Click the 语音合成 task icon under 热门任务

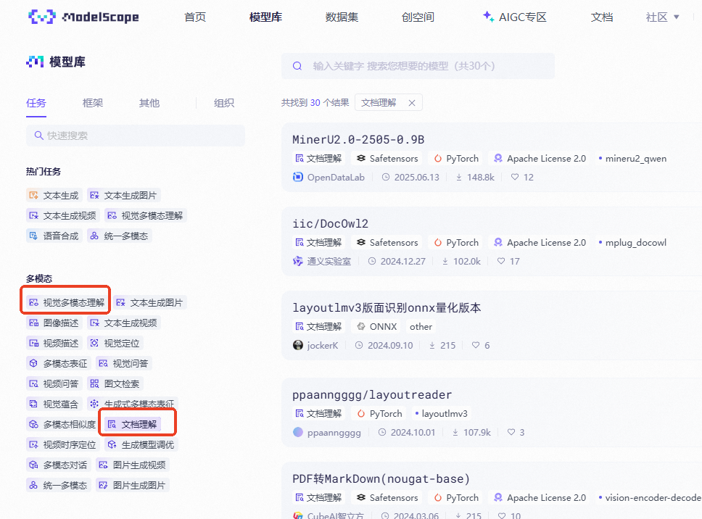coord(33,236)
